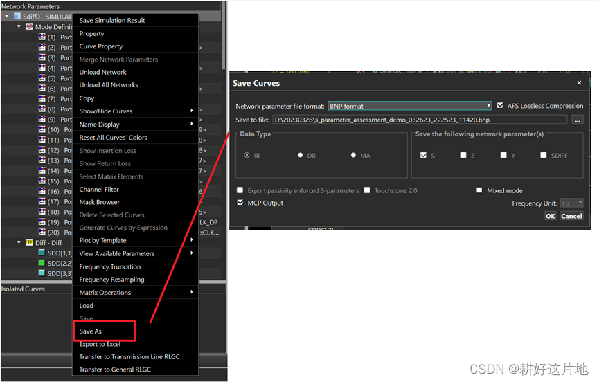Select the DB data type radio button
The height and width of the screenshot is (382, 599).
301,155
